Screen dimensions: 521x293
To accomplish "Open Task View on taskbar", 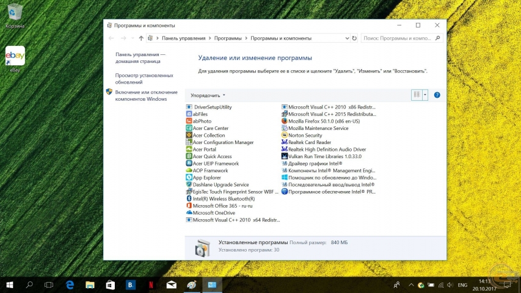I will click(49, 284).
